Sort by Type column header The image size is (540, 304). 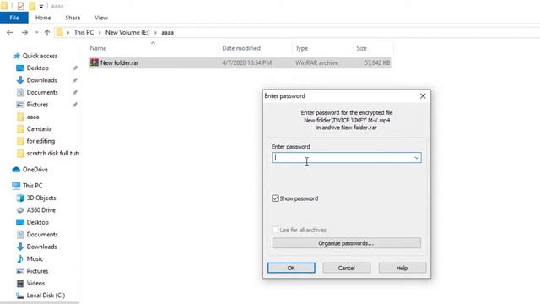click(302, 48)
